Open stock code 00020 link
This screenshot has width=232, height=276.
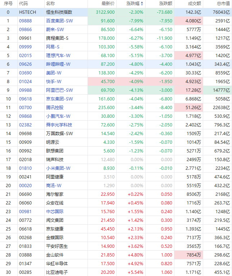[26, 186]
